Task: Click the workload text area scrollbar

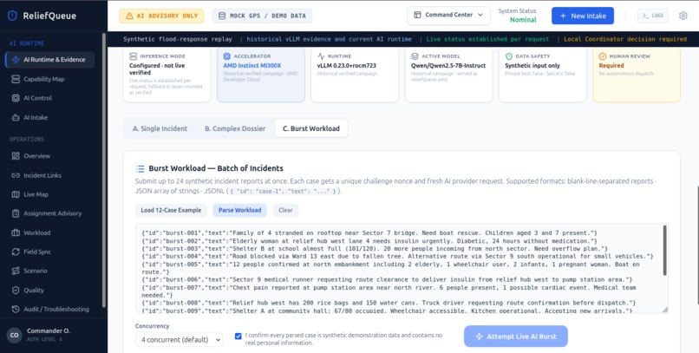Action: tap(664, 250)
